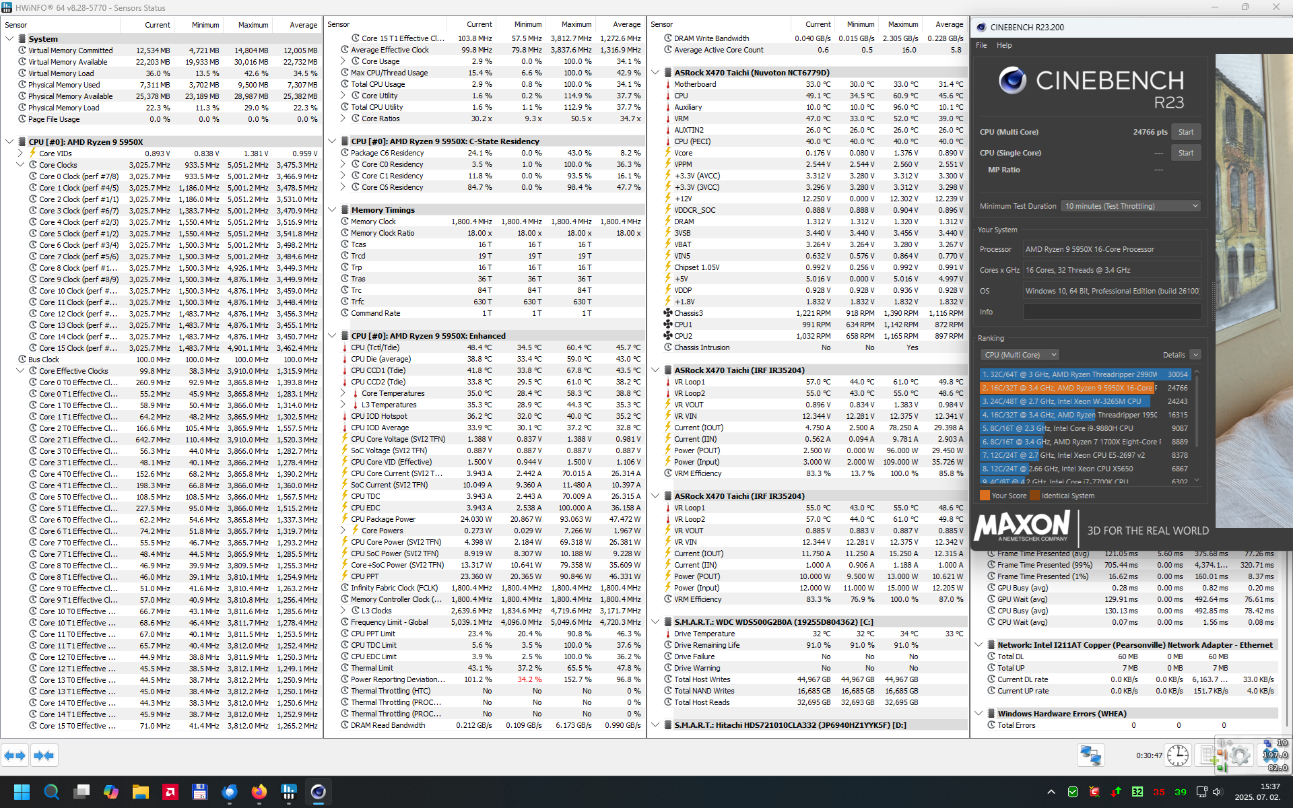This screenshot has width=1293, height=808.
Task: Open the Details dropdown arrow in Ranking
Action: [1195, 355]
